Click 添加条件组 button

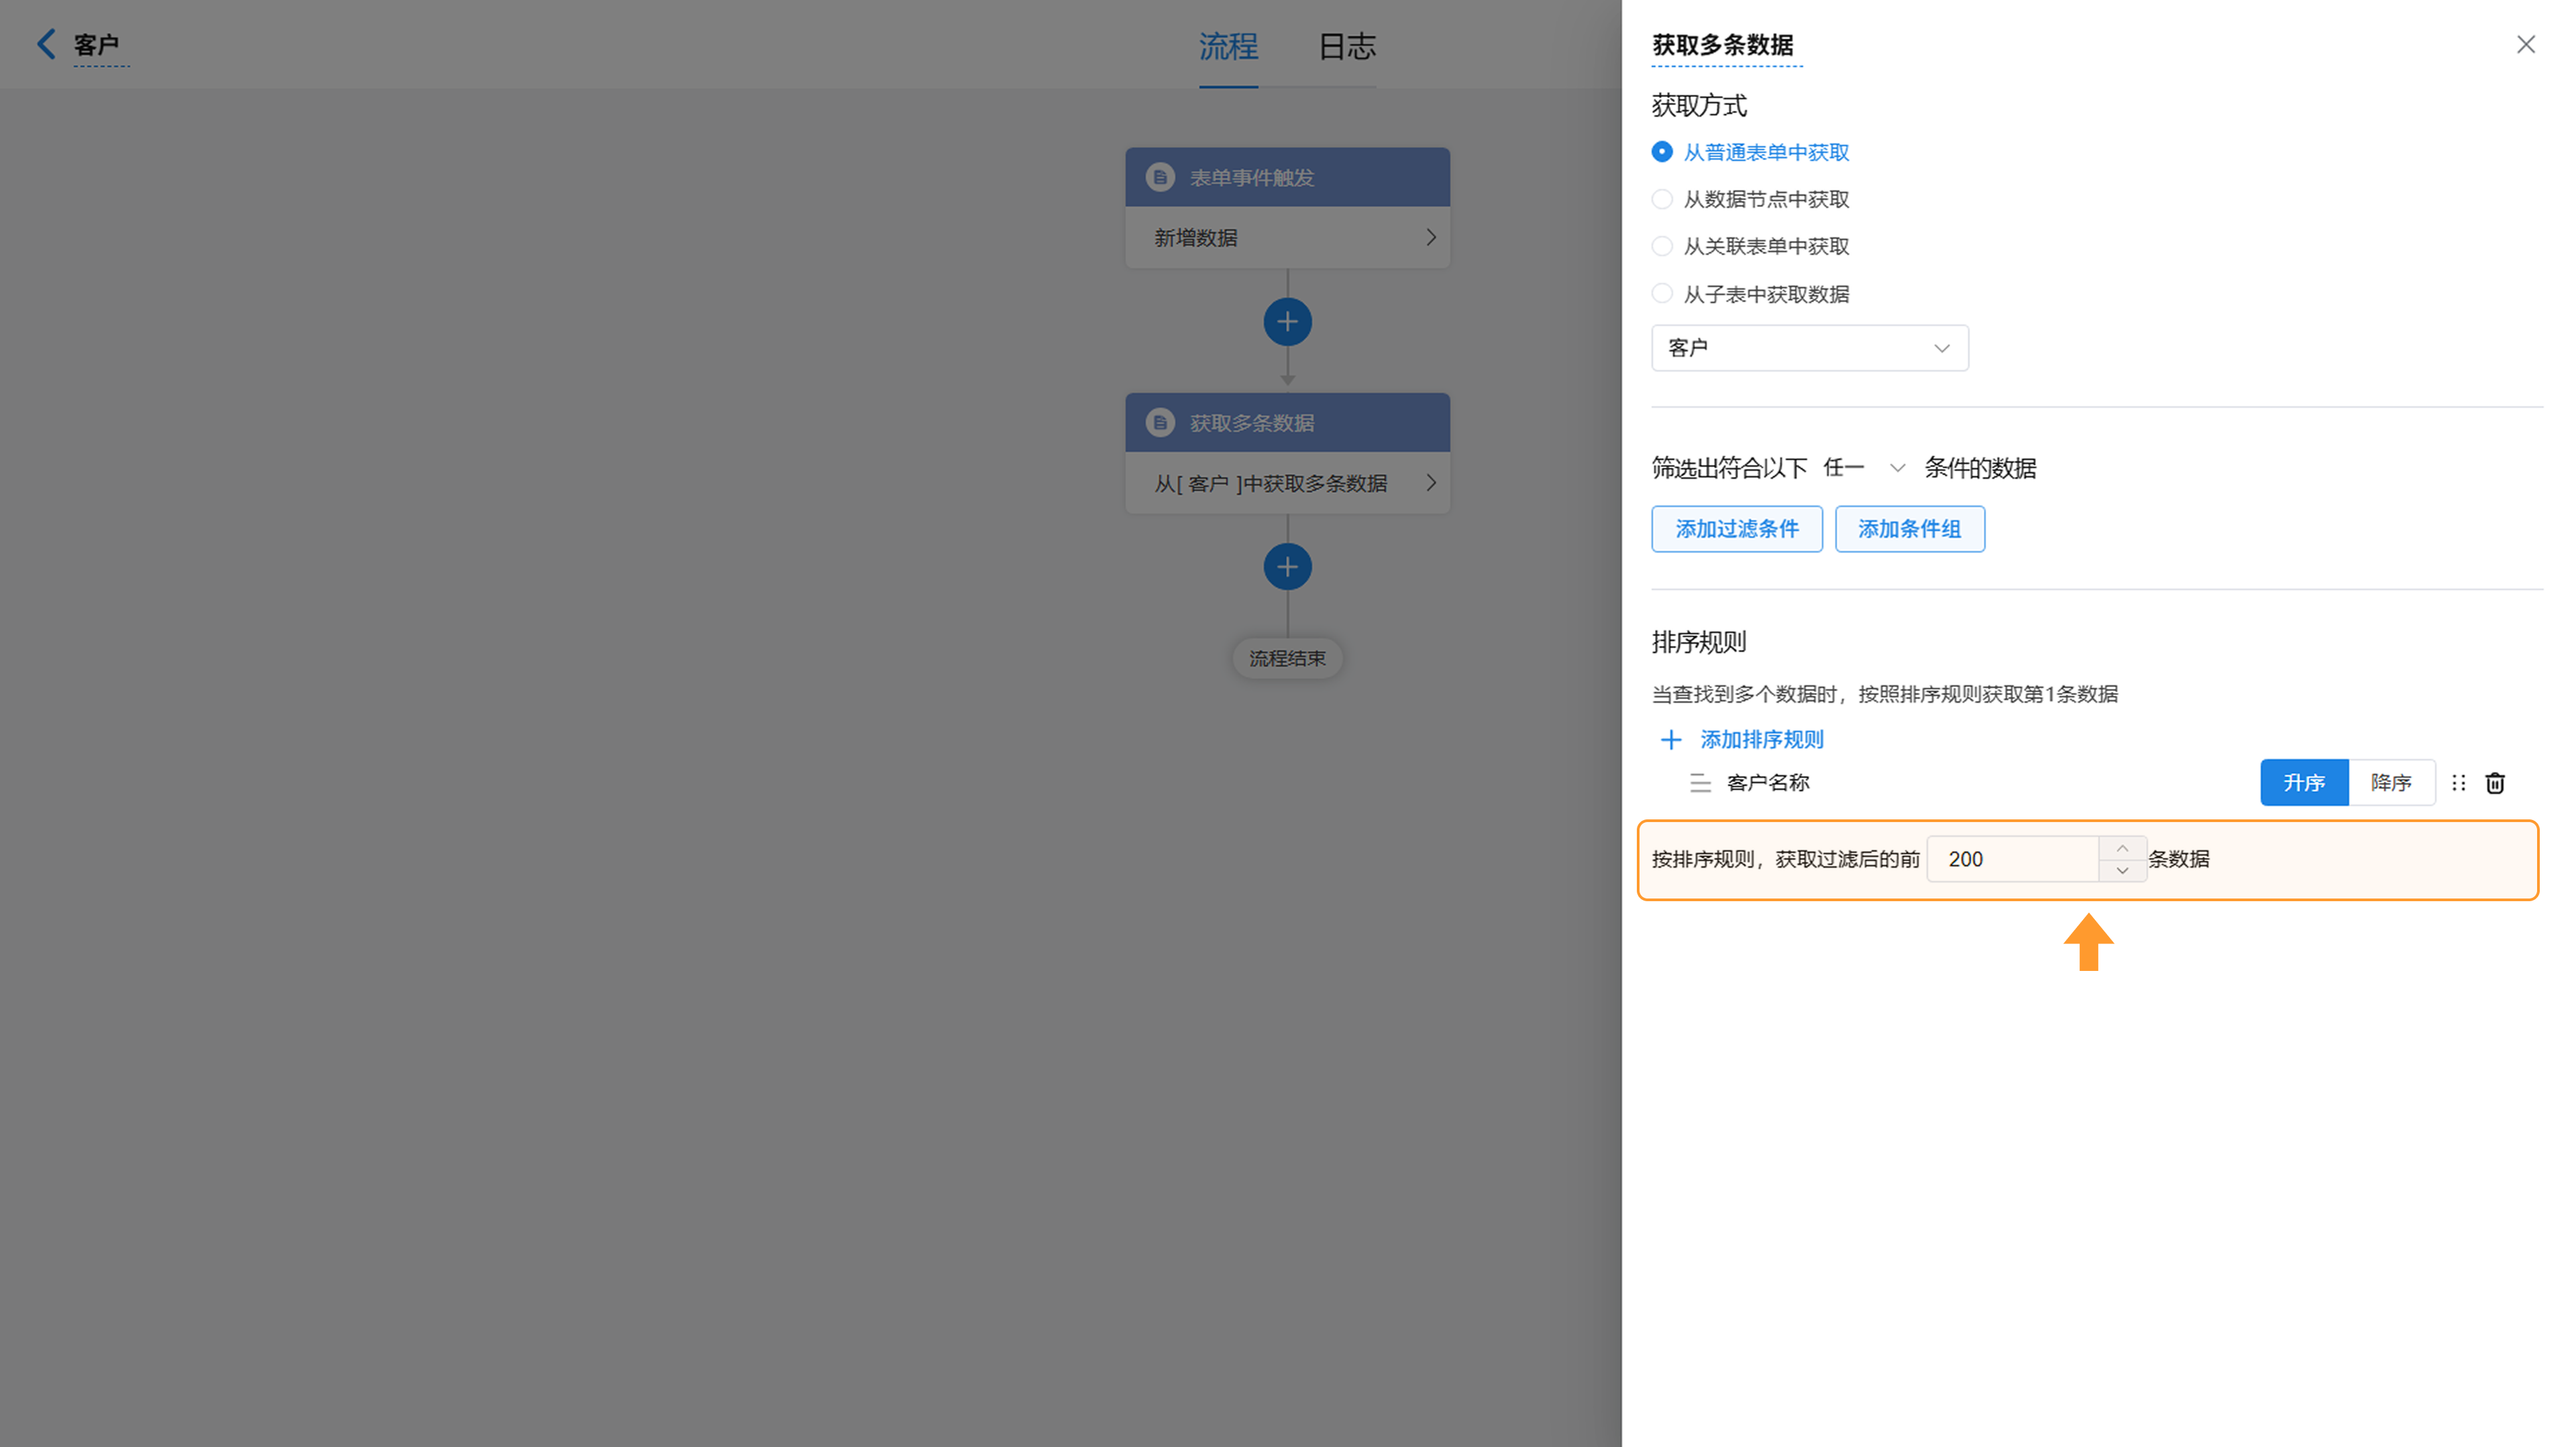(x=1910, y=528)
